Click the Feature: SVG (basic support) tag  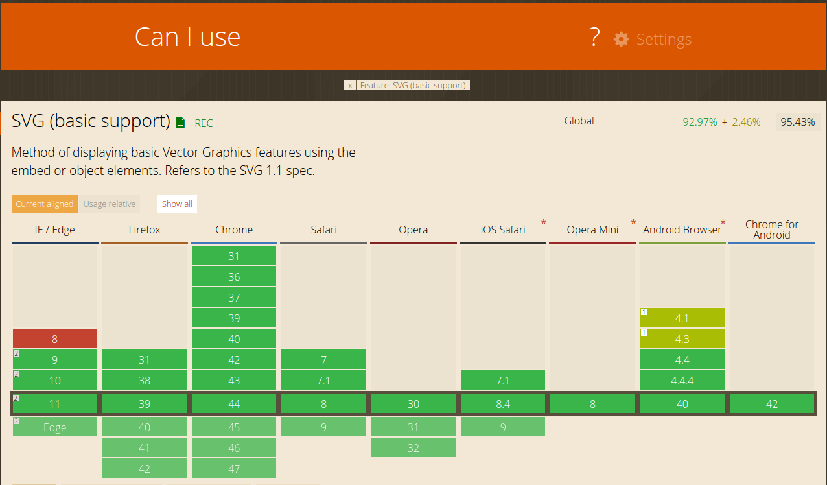(x=413, y=85)
